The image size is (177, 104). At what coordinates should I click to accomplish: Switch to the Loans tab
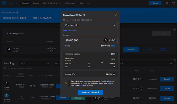[36, 3]
